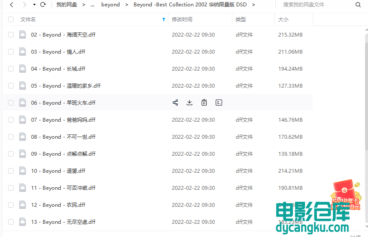The height and width of the screenshot is (237, 368).
Task: Click the file icon of 不可一世.dff
Action: tap(23, 137)
